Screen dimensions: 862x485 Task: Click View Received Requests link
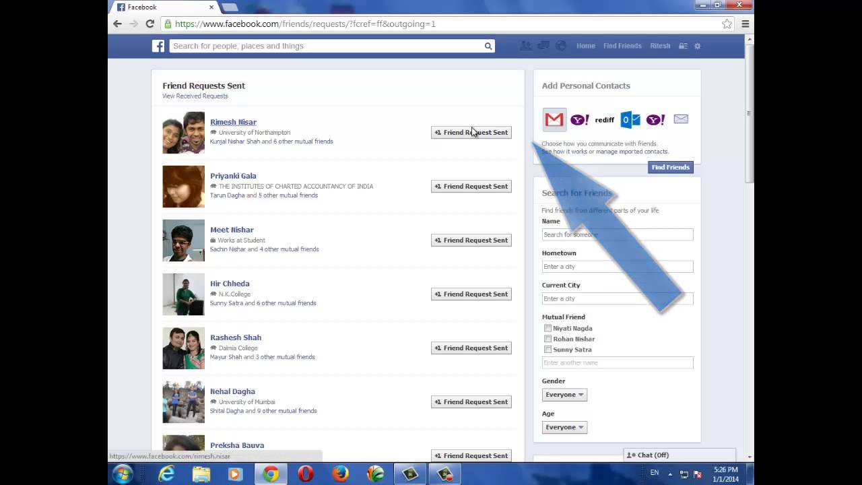point(195,96)
